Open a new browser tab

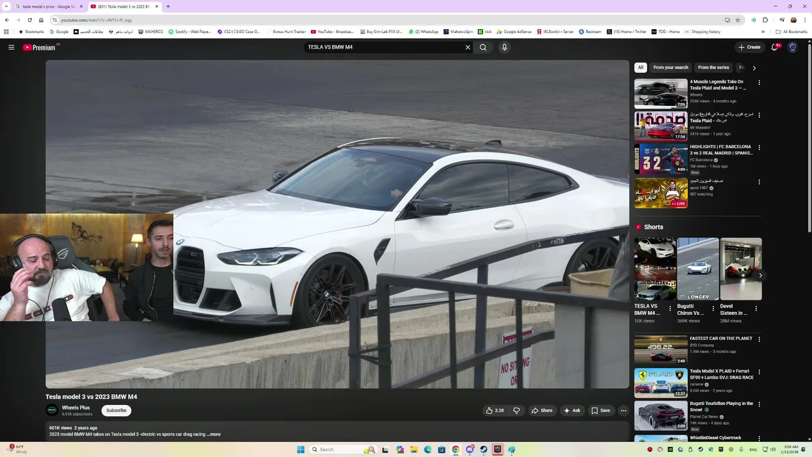click(x=167, y=6)
